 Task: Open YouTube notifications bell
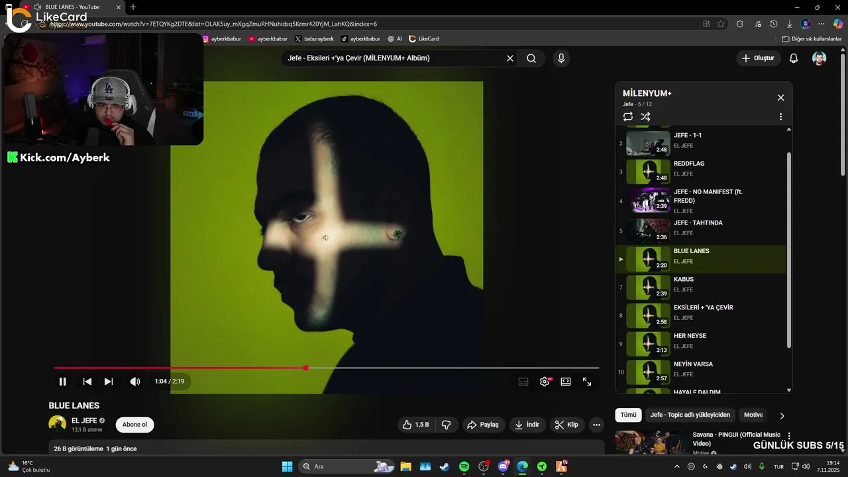(794, 58)
